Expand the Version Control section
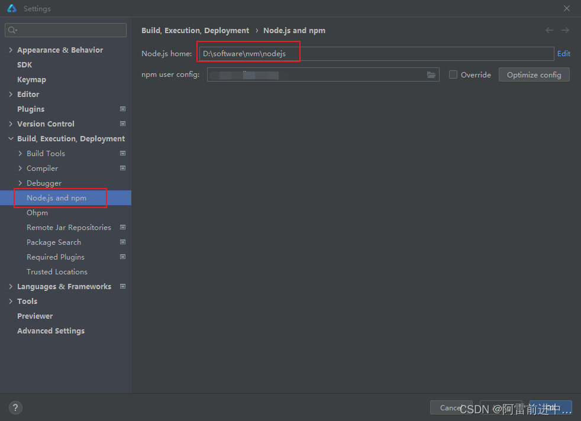The width and height of the screenshot is (581, 421). 11,124
